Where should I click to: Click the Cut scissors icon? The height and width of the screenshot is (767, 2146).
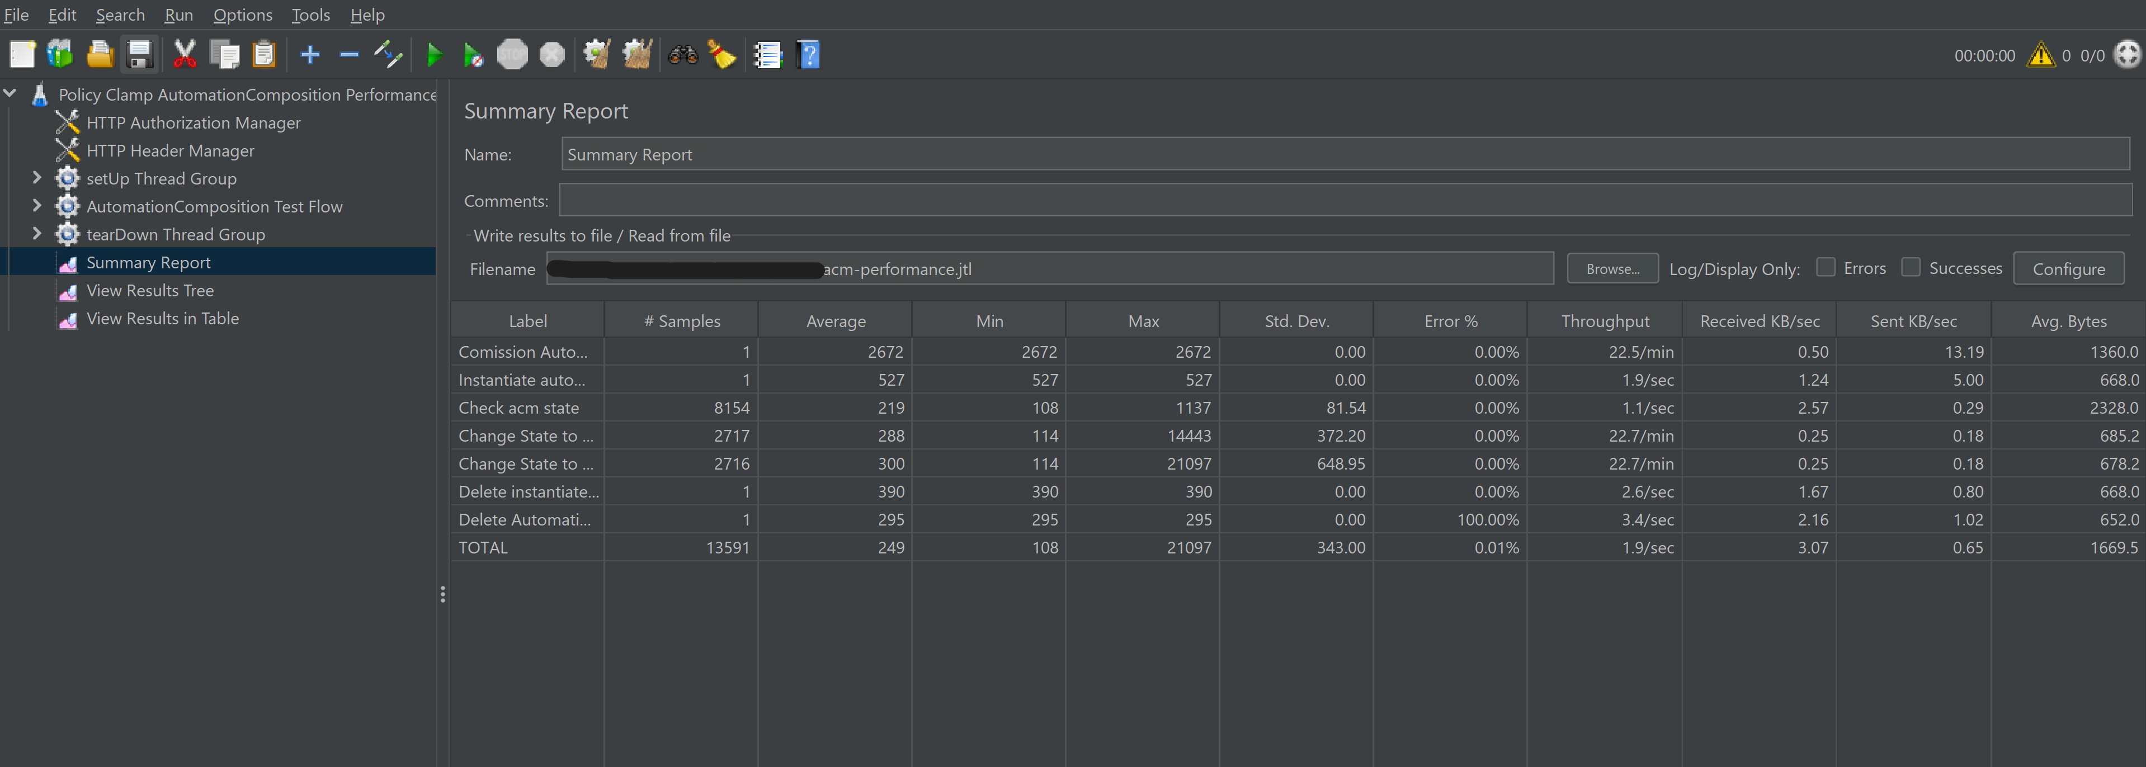point(184,55)
